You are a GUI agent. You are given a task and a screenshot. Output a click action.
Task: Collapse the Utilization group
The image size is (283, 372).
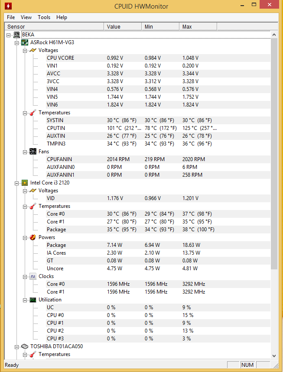pos(25,300)
